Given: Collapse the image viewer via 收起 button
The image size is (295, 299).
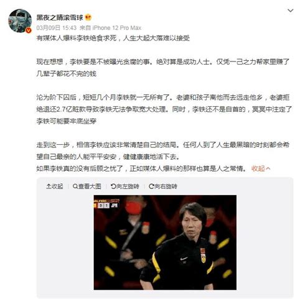Looking at the screenshot, I should click(x=55, y=186).
